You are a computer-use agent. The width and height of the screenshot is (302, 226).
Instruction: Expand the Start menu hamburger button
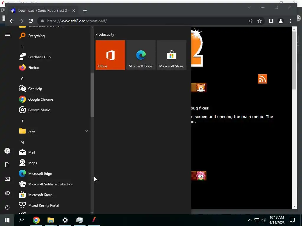click(x=7, y=34)
